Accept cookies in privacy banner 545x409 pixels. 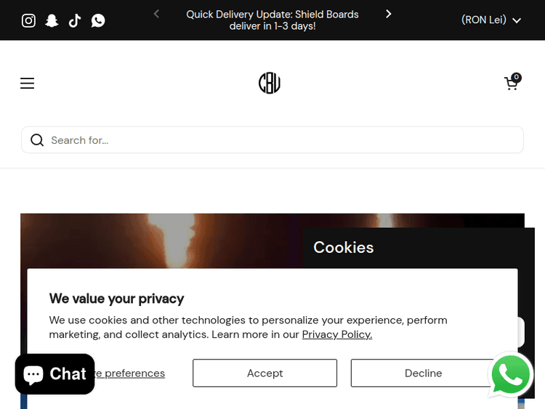(265, 373)
